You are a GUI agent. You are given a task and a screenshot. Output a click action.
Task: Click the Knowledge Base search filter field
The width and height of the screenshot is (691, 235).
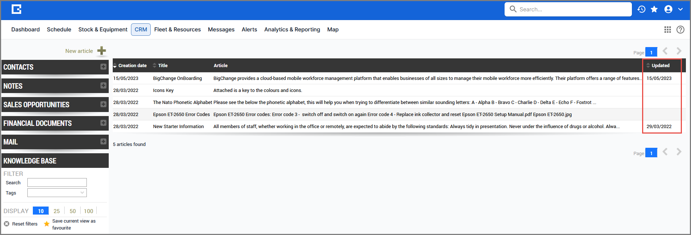coord(57,182)
